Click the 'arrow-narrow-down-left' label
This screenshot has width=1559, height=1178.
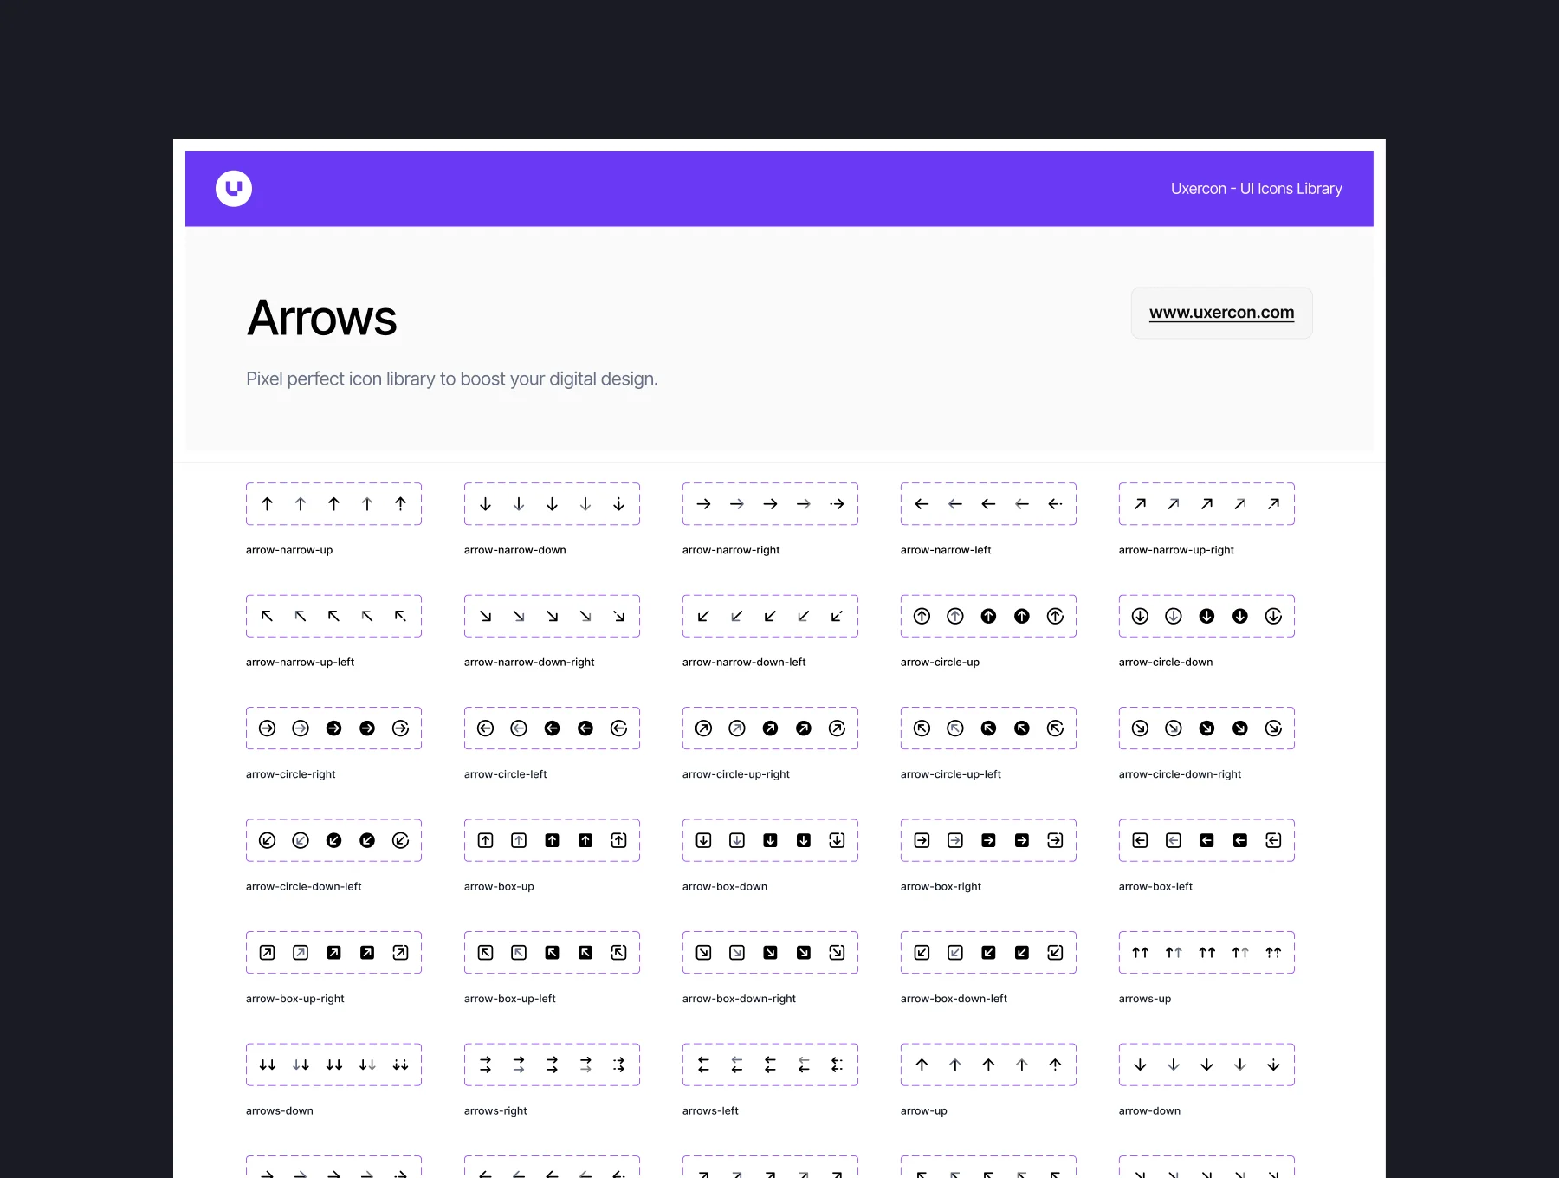click(744, 663)
